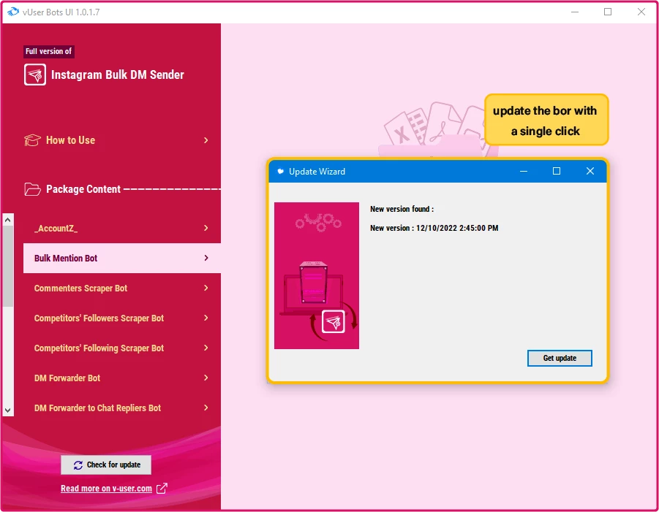Expand the Commenters Scraper Bot chevron
659x512 pixels.
click(206, 288)
